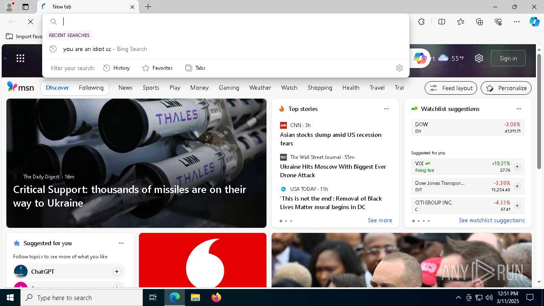Image resolution: width=544 pixels, height=306 pixels.
Task: Open Browser essentials heart icon
Action: tap(498, 22)
